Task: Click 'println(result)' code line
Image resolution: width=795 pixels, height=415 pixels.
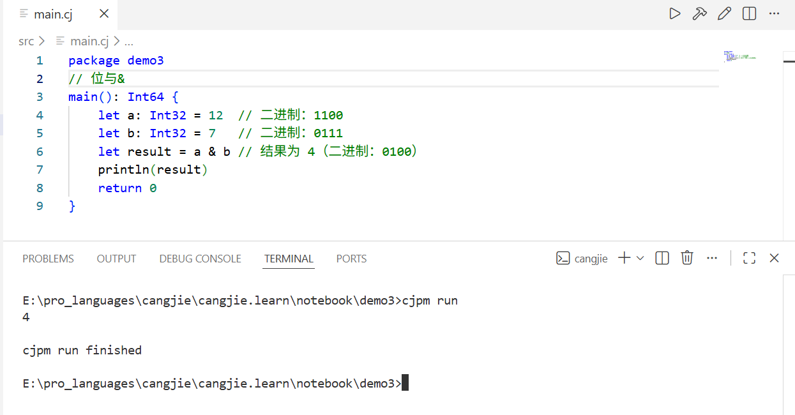Action: pyautogui.click(x=153, y=170)
